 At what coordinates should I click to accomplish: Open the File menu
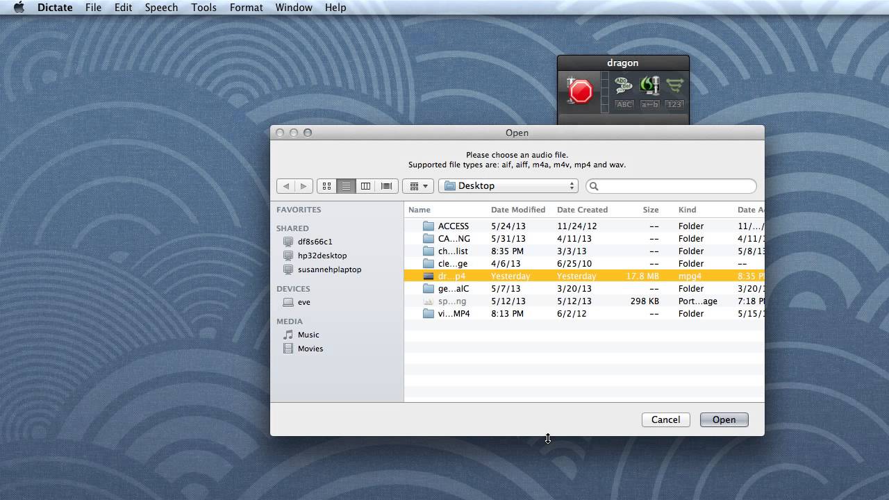point(93,8)
